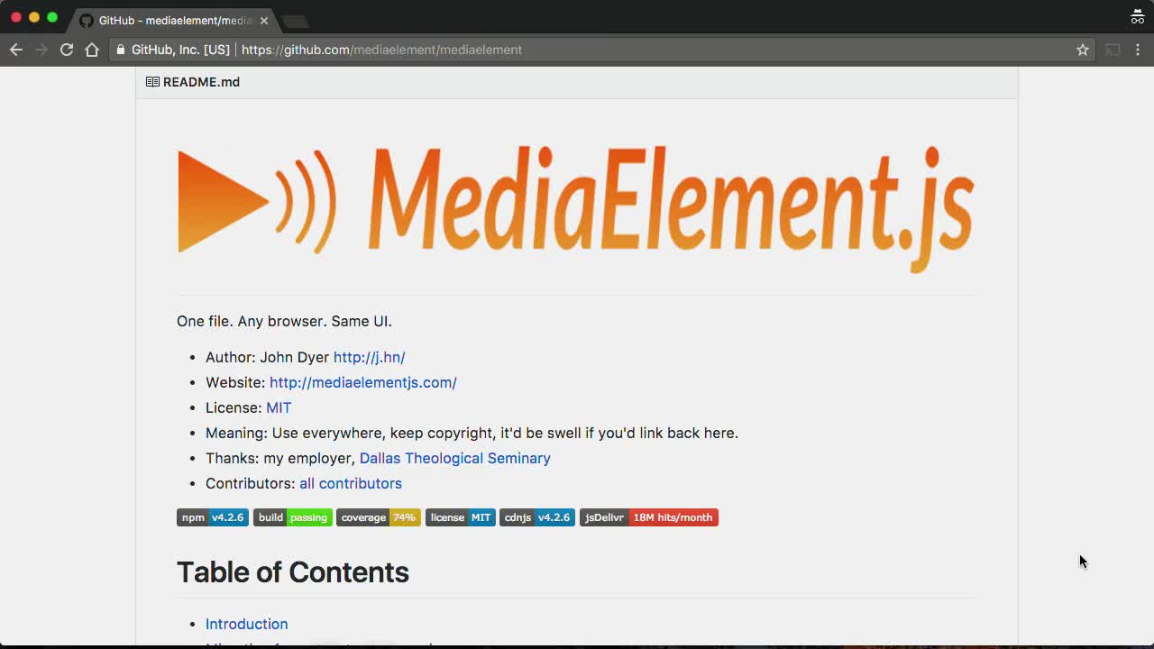Image resolution: width=1154 pixels, height=649 pixels.
Task: Go to the browser home page
Action: (92, 50)
